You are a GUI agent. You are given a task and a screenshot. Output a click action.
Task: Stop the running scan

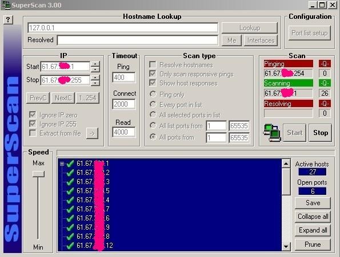tap(320, 133)
